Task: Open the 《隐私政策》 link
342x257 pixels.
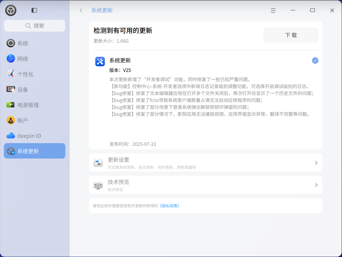Action: (170, 206)
